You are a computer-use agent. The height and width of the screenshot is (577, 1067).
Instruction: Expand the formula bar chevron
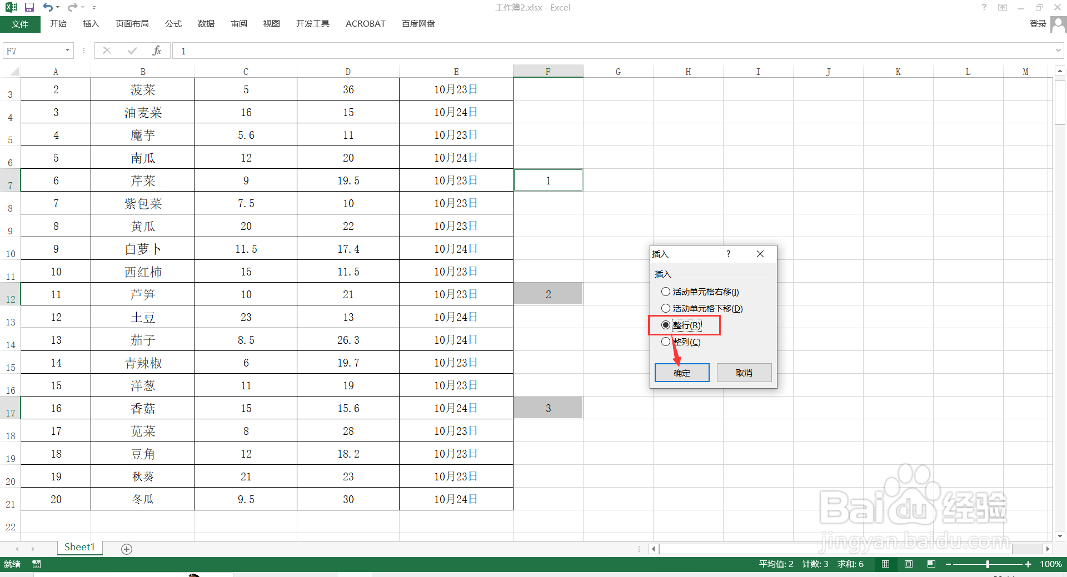(x=1058, y=51)
